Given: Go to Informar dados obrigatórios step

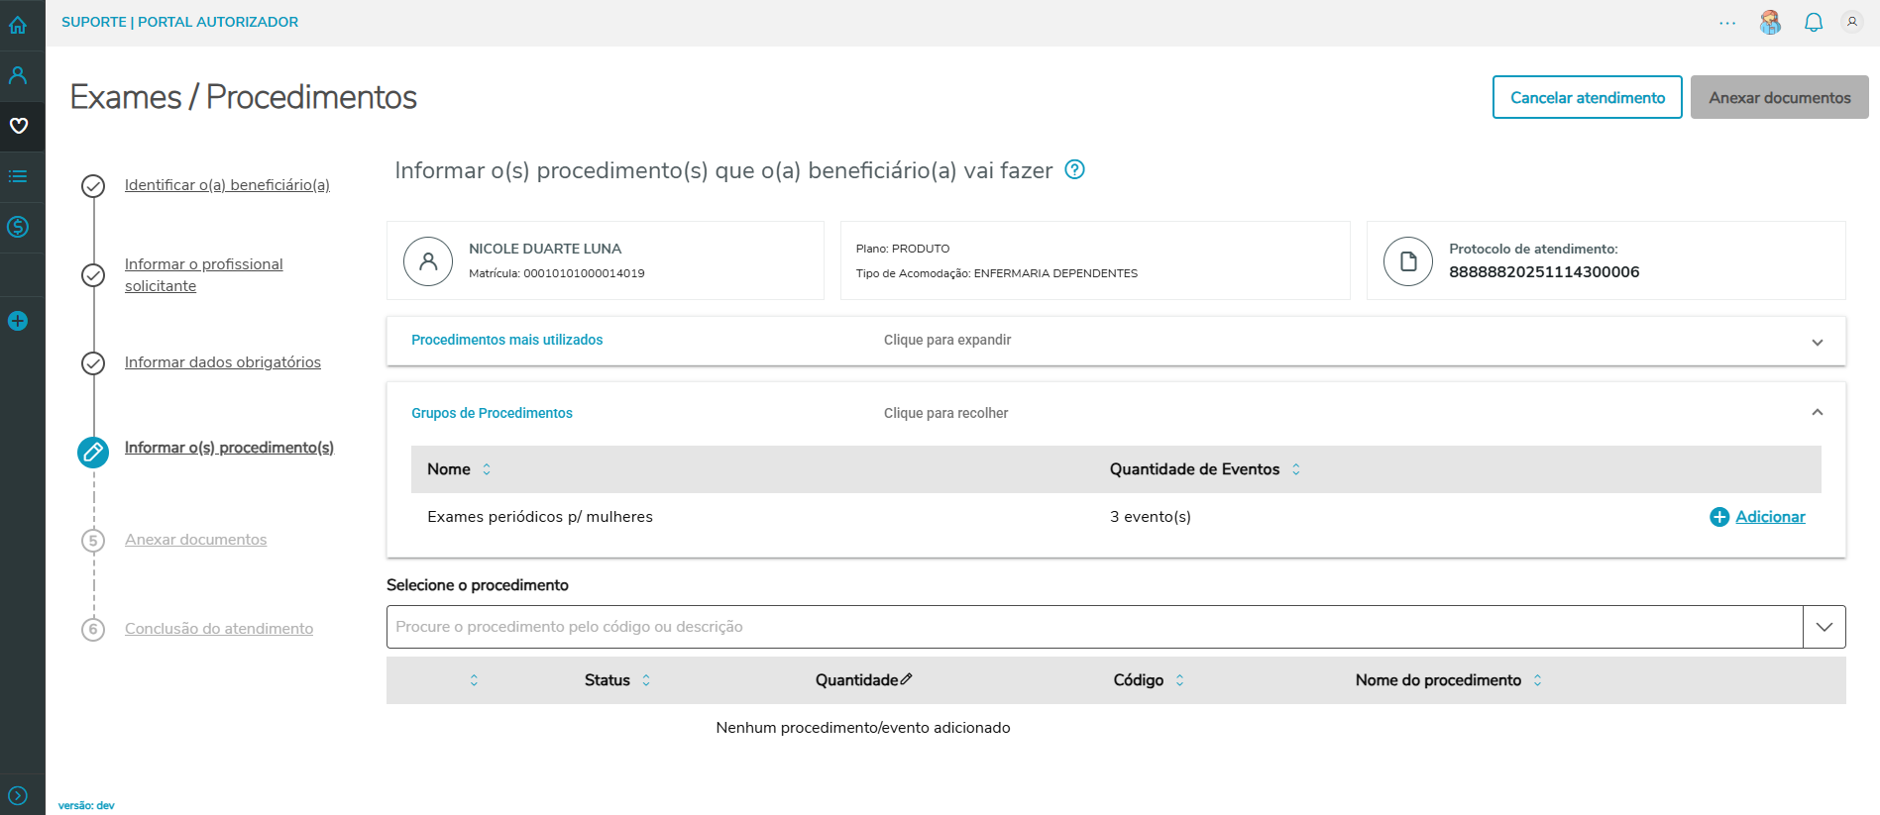Looking at the screenshot, I should 222,362.
